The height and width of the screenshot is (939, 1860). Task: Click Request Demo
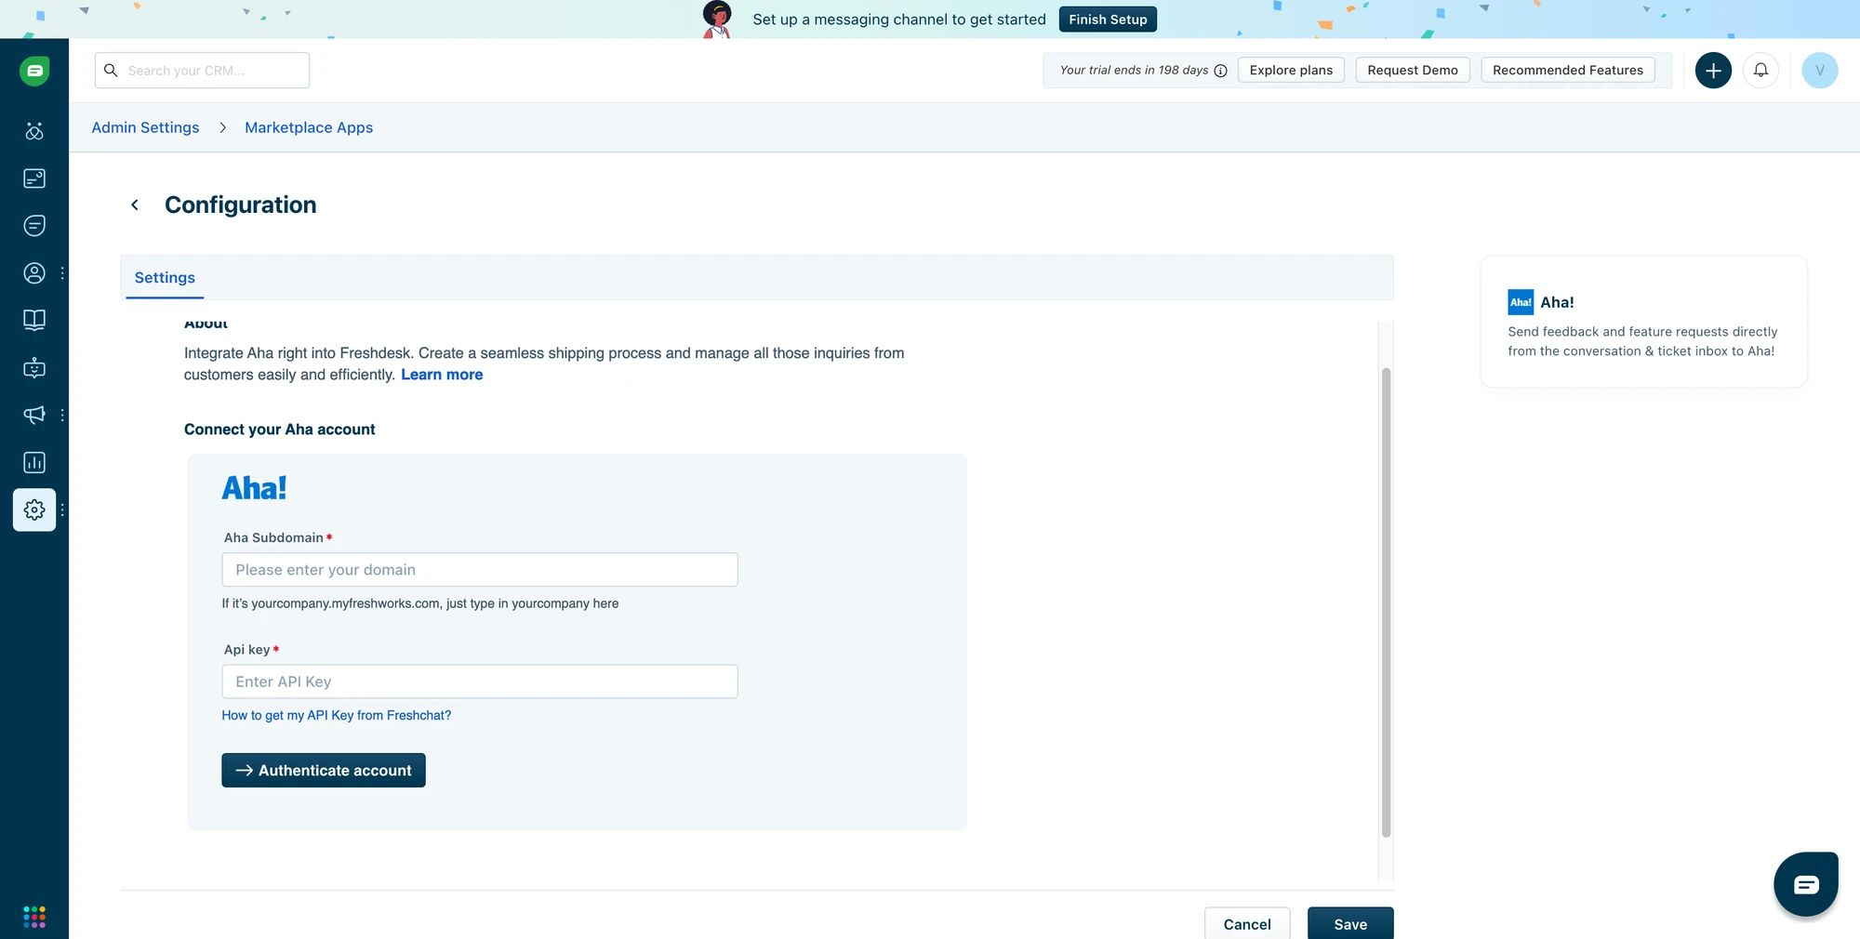pyautogui.click(x=1413, y=71)
